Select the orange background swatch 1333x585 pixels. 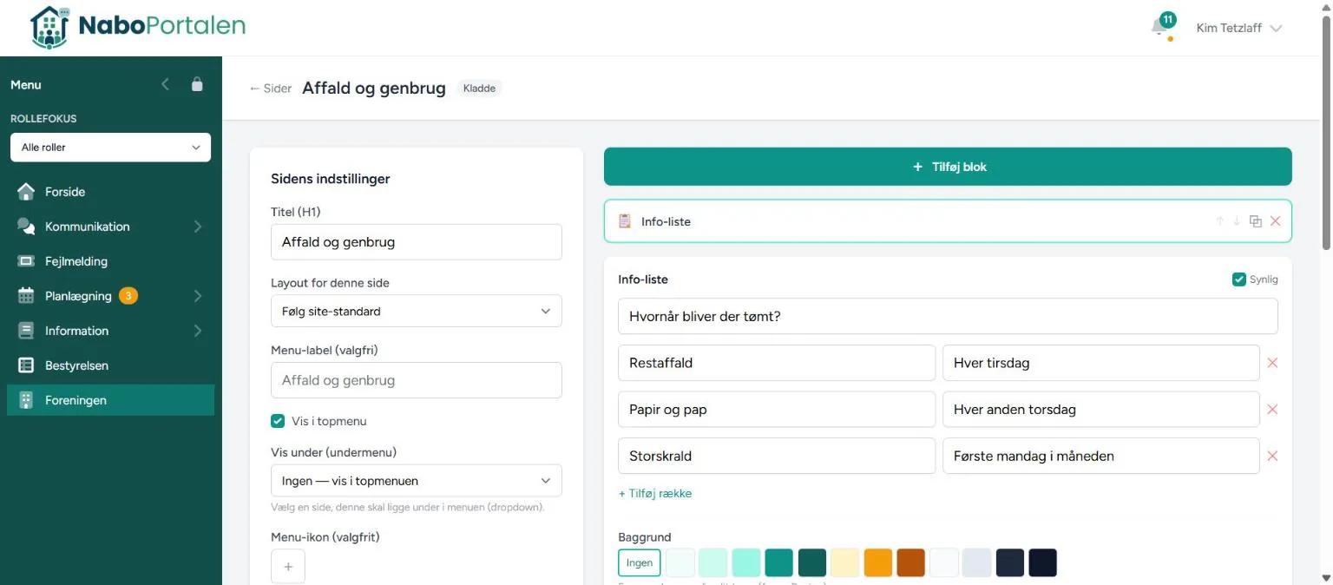(x=878, y=562)
